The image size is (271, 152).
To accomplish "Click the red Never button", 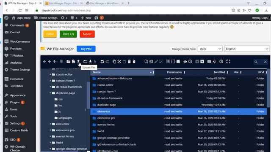I will pos(87,34).
